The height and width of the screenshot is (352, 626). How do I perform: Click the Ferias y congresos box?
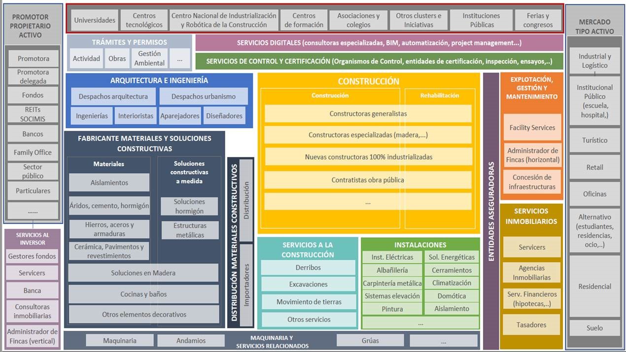(x=538, y=20)
